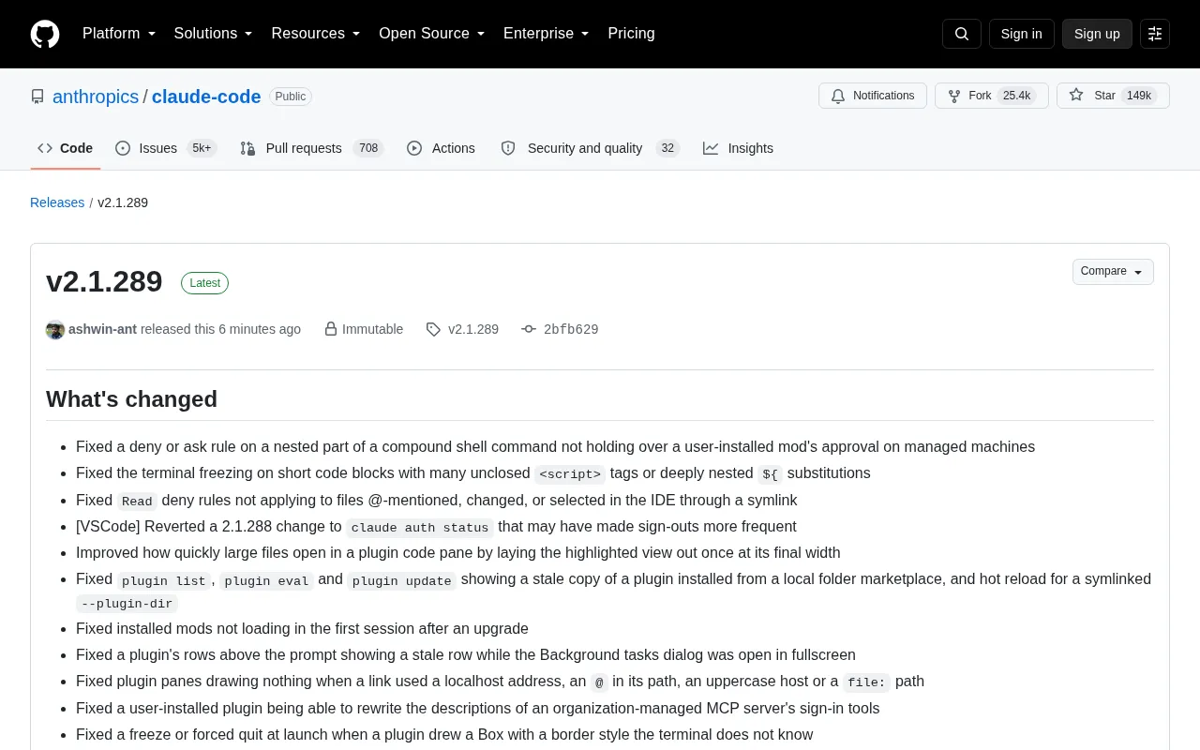Click the 'claude auth status' code text

(x=420, y=528)
